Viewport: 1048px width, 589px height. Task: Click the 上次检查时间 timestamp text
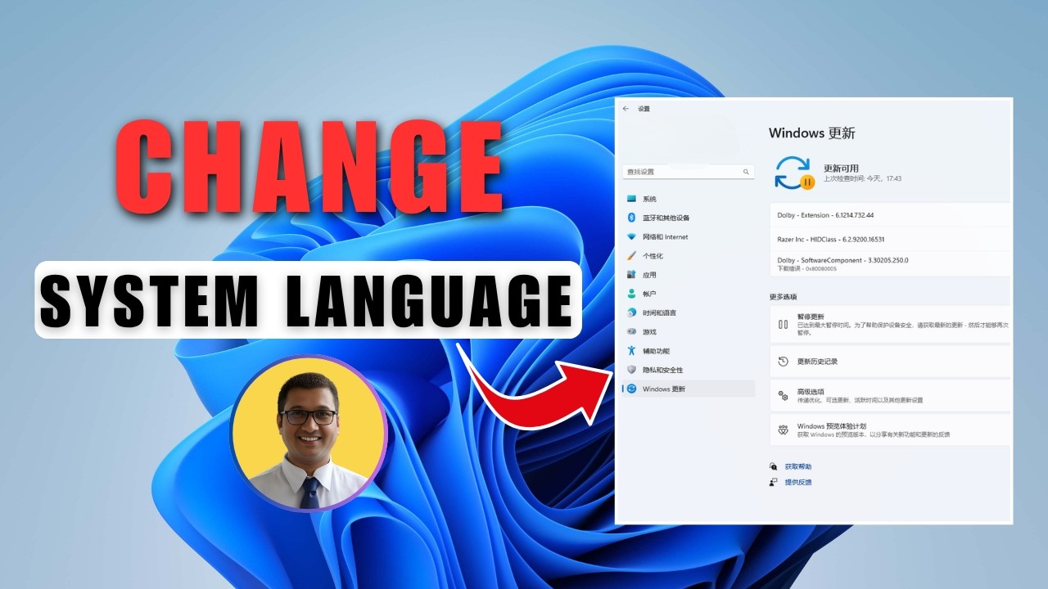(x=862, y=178)
